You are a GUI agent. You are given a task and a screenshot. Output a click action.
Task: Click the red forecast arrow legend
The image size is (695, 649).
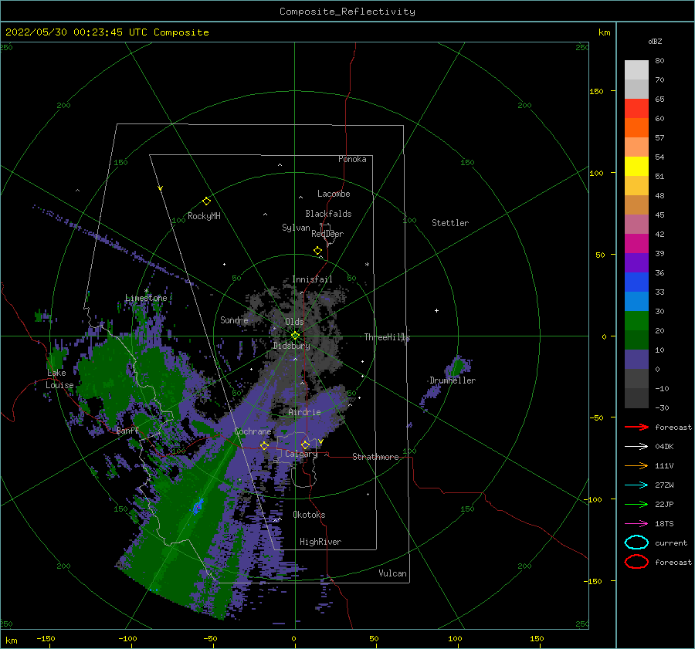pos(636,427)
